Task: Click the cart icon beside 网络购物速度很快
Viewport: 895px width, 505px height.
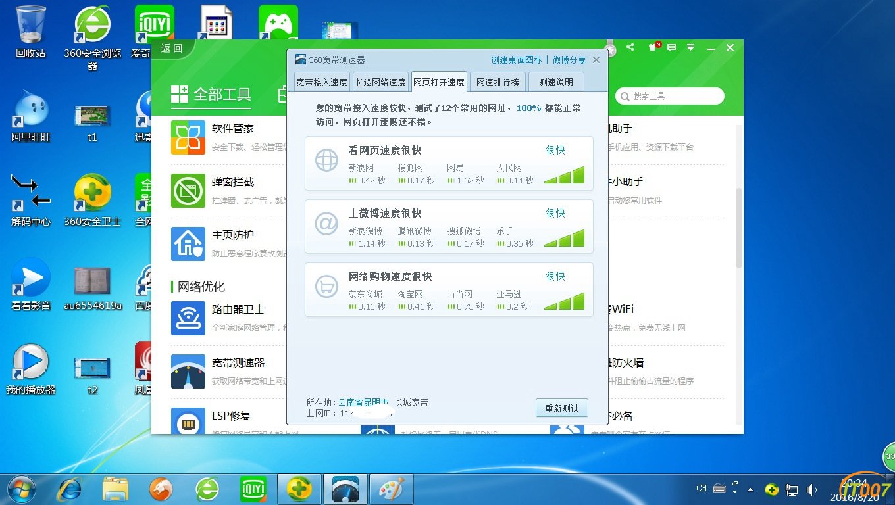Action: click(x=326, y=287)
